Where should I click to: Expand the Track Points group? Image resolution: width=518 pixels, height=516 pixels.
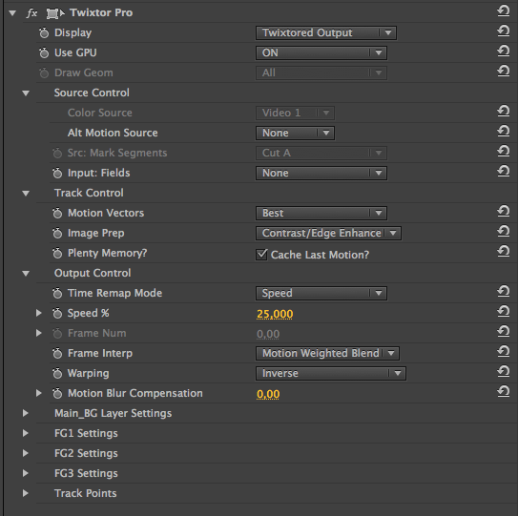point(26,493)
